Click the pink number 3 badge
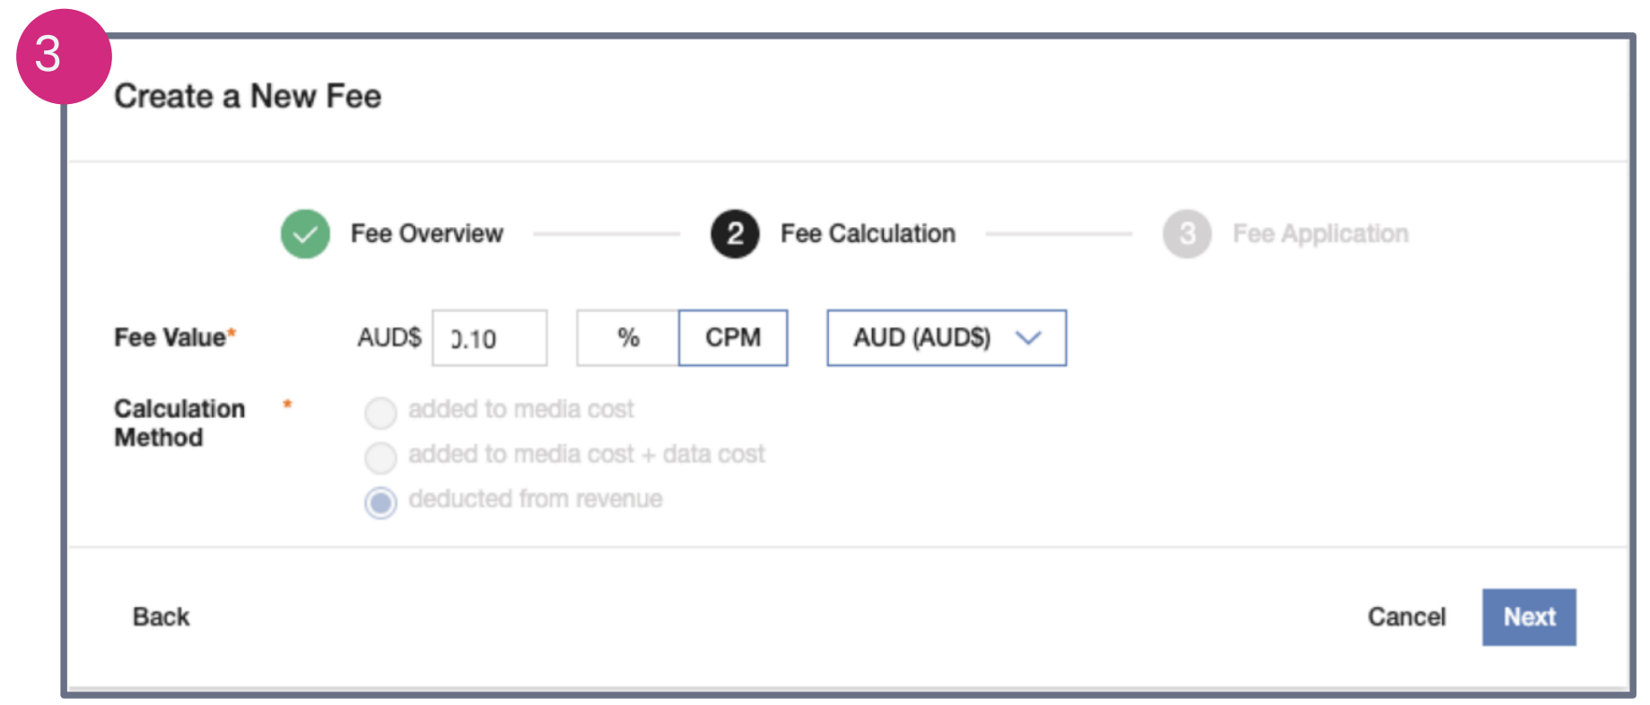The image size is (1650, 705). coord(64,56)
